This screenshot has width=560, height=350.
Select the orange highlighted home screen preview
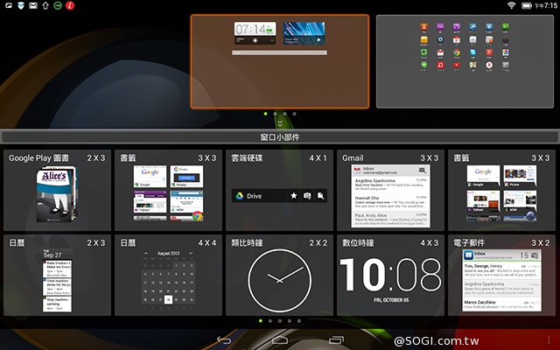[280, 61]
